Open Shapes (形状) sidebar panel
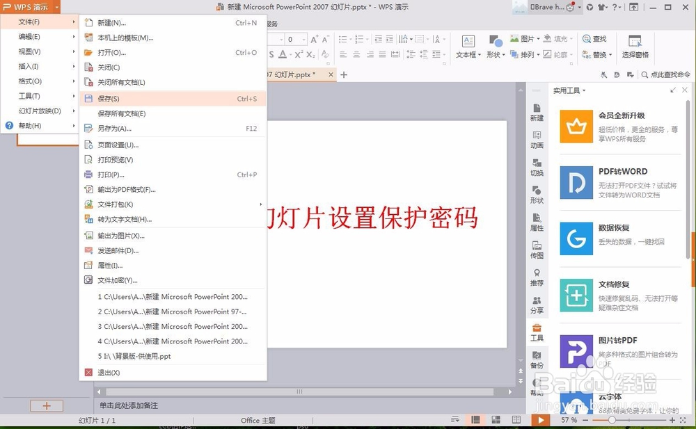 537,195
